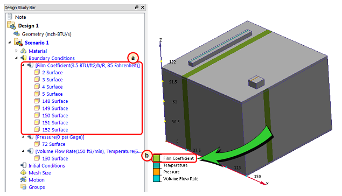This screenshot has width=342, height=196.
Task: Collapse the Pressure(0 psi Gage) node
Action: pos(23,137)
